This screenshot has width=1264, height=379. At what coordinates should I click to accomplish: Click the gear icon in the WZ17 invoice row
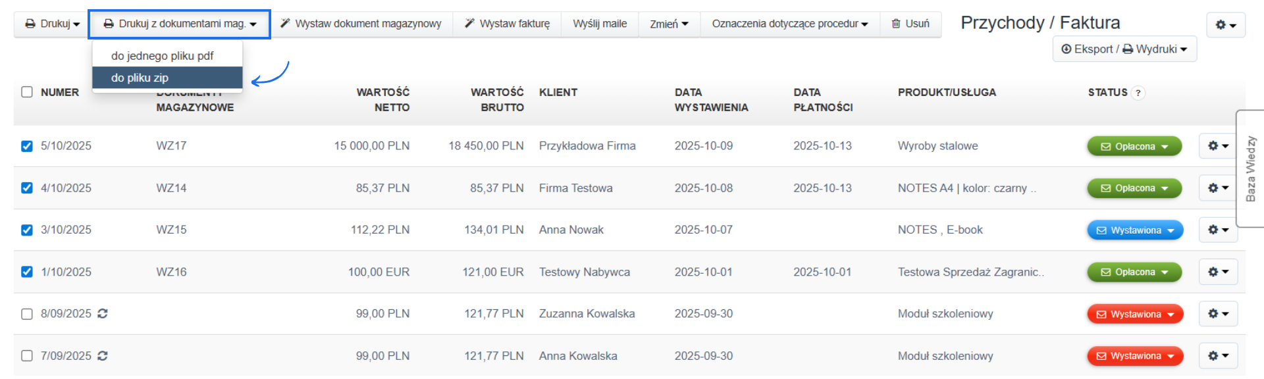tap(1215, 145)
